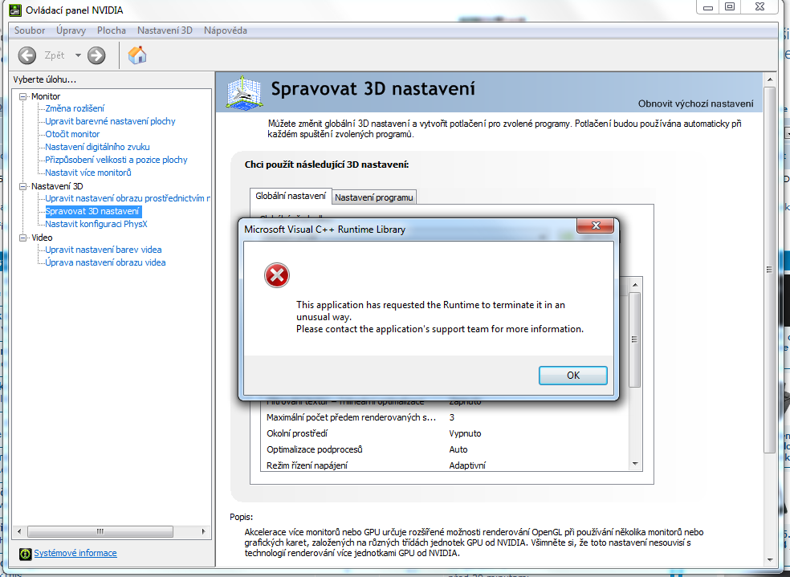
Task: Open the Nápověda menu
Action: point(226,30)
